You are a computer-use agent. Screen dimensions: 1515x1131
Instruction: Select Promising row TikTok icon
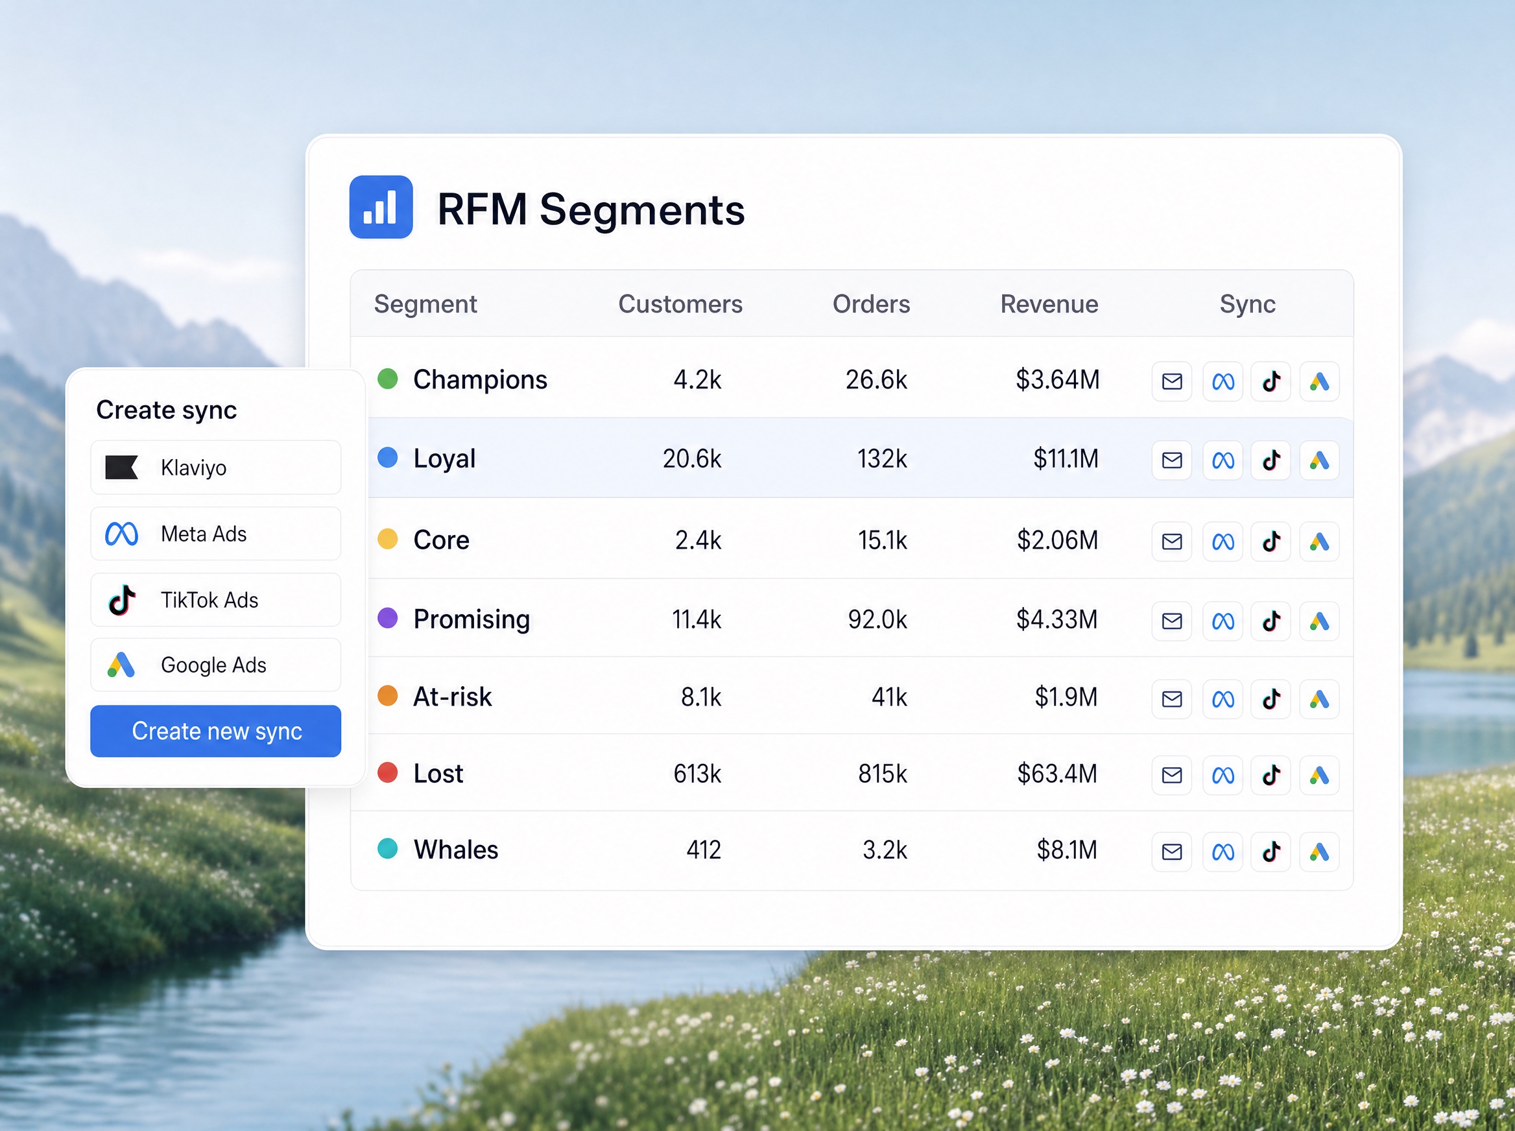point(1270,621)
